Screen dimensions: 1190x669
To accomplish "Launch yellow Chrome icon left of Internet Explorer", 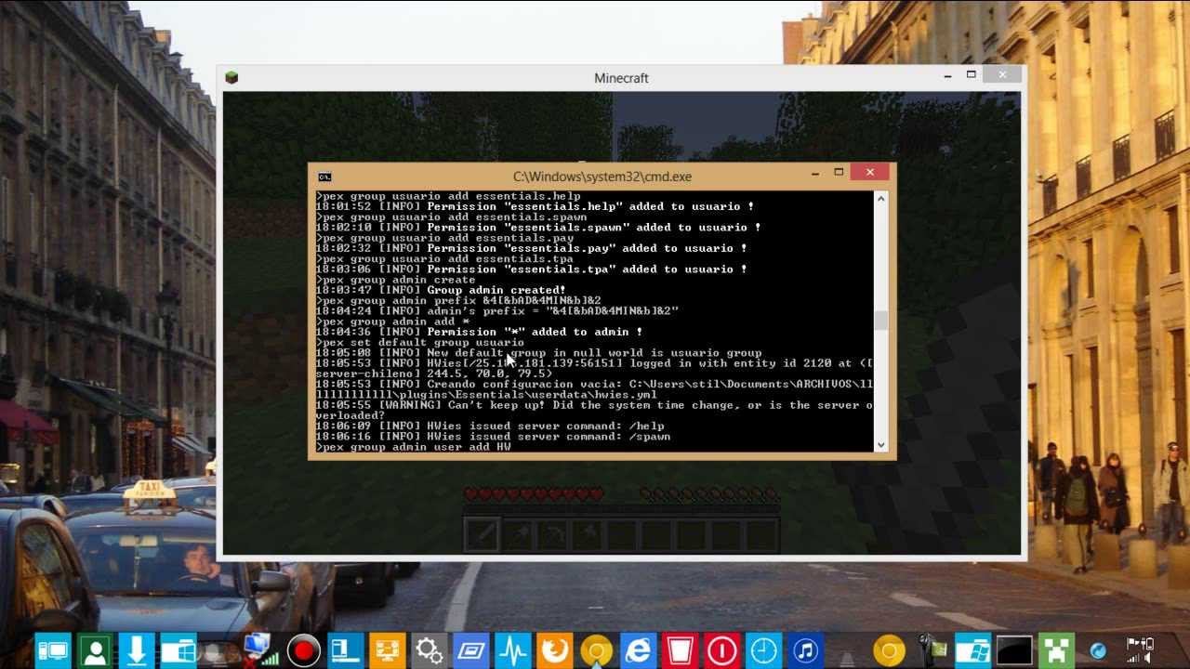I will tap(596, 650).
